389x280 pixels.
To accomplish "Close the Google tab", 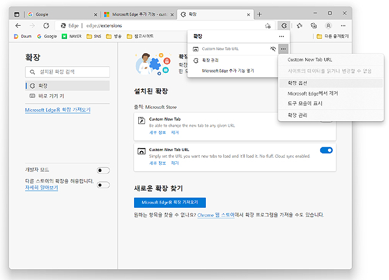I will (96, 14).
